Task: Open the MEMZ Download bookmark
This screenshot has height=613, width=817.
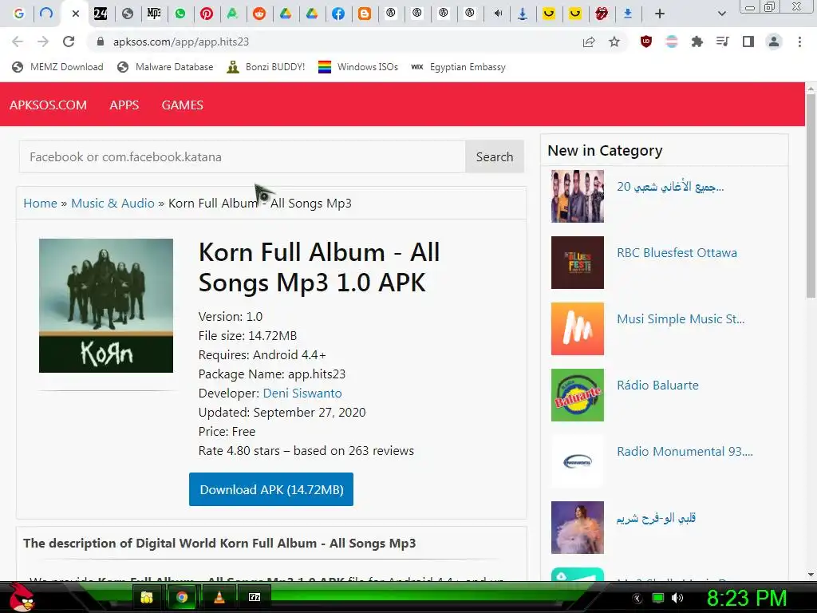Action: pyautogui.click(x=57, y=67)
